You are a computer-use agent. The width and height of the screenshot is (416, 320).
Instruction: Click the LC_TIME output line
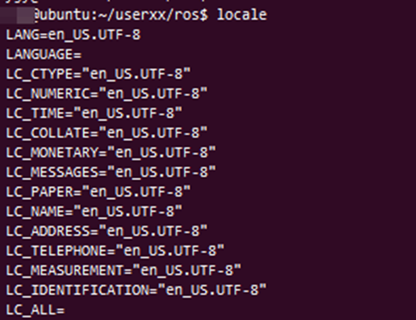[x=94, y=113]
